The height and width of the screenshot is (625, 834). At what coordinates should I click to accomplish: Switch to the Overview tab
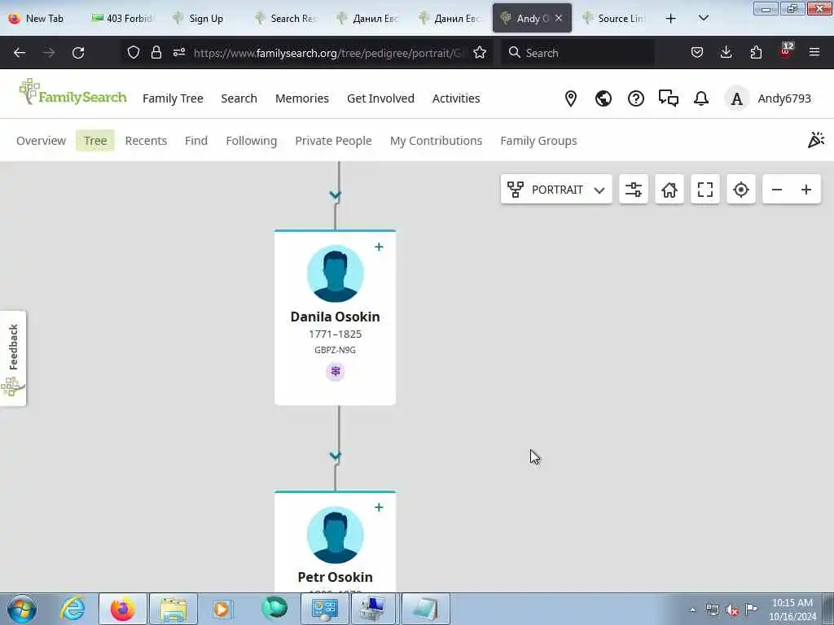point(41,140)
